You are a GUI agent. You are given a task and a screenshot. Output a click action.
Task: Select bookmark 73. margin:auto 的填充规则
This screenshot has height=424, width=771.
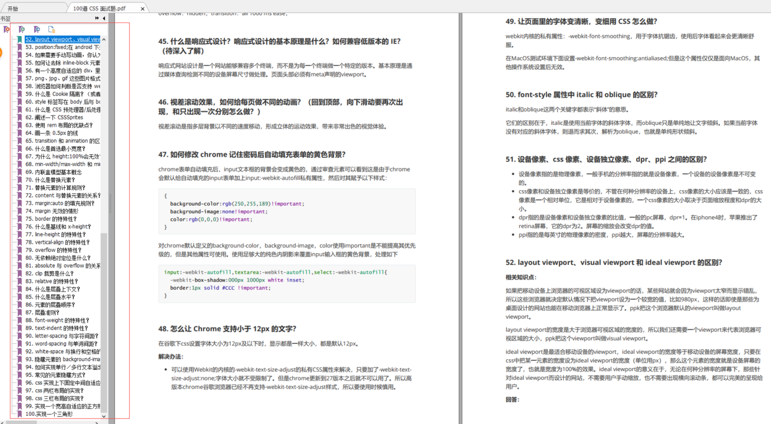click(60, 203)
